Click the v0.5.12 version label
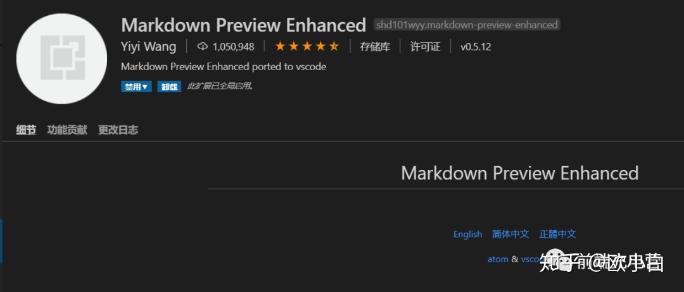 (x=476, y=47)
